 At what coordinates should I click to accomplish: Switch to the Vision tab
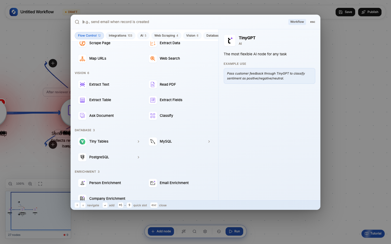[192, 36]
